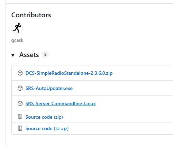Click the Assets heading label
Image resolution: width=173 pixels, height=146 pixels.
[x=29, y=55]
